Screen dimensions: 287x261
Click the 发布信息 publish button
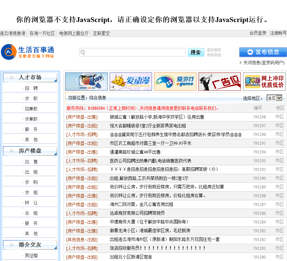263,52
